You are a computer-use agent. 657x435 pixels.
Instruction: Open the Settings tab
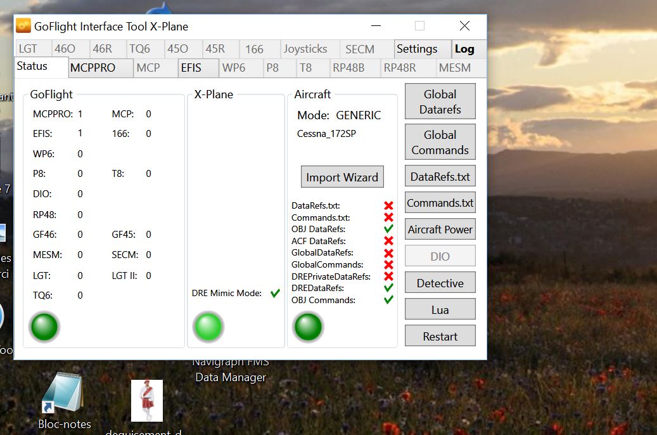417,49
